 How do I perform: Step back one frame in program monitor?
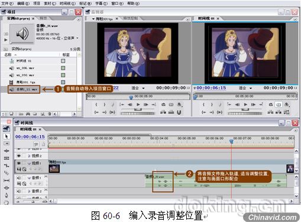[x=237, y=104]
